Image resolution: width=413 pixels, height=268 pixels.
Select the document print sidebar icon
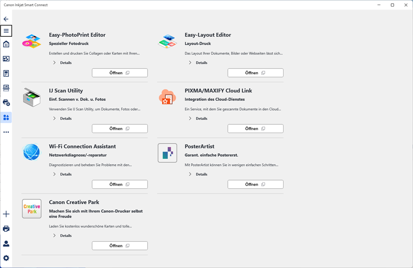(x=6, y=74)
